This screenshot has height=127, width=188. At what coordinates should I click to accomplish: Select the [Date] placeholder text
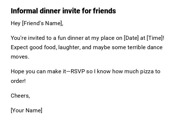131,38
